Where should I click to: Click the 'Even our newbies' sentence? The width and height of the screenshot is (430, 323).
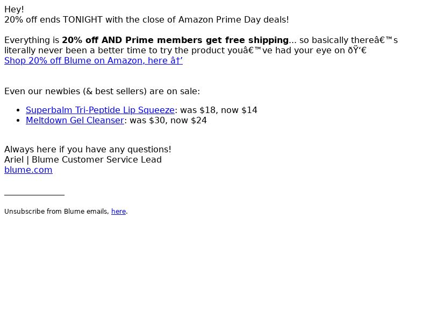coord(102,91)
